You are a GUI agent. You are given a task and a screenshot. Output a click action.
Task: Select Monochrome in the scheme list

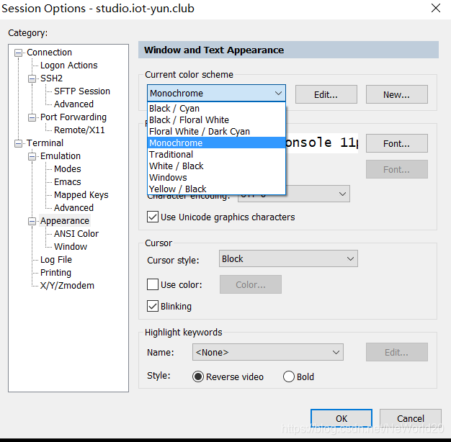pos(216,143)
